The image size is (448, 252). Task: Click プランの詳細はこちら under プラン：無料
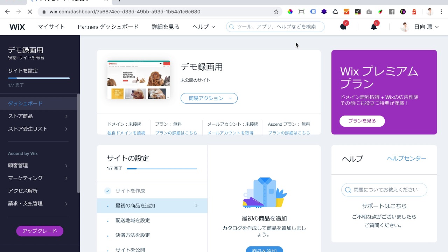(176, 133)
